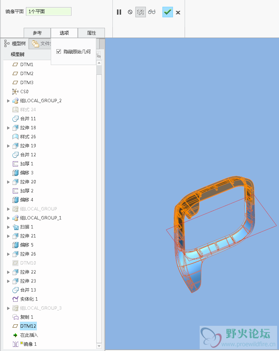Image resolution: width=279 pixels, height=351 pixels.
Task: Expand the 拉伸 20 feature
Action: 8,182
